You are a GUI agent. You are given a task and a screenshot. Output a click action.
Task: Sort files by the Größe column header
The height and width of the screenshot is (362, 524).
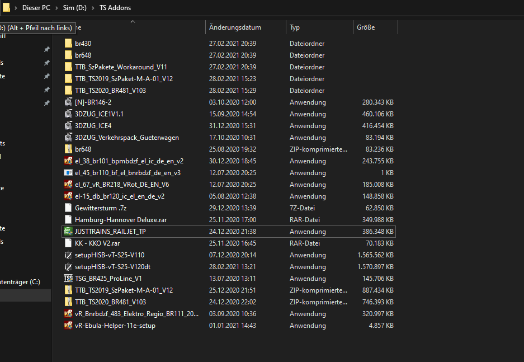(x=366, y=27)
